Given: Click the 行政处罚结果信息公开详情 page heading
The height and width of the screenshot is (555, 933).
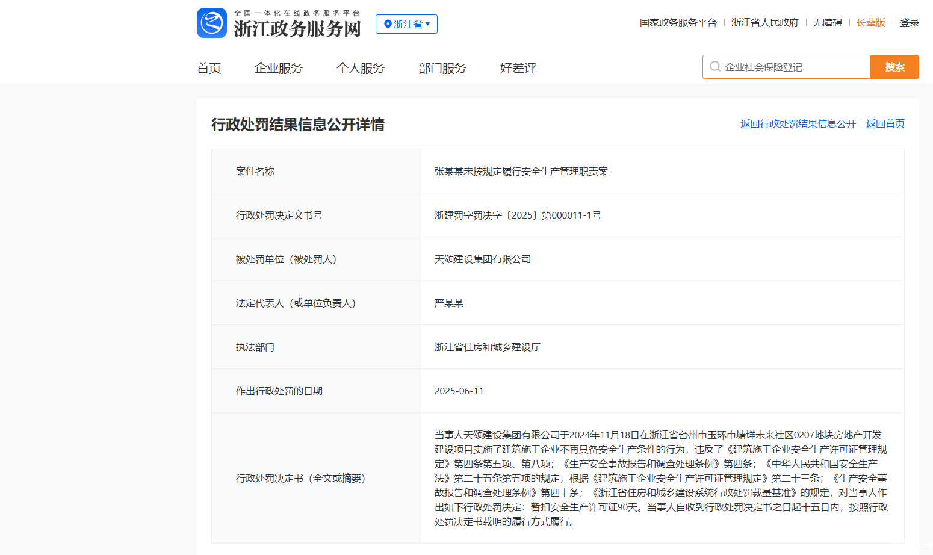Looking at the screenshot, I should pyautogui.click(x=297, y=125).
